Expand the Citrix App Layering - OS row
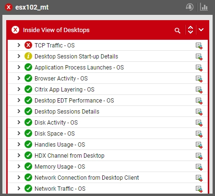The height and width of the screenshot is (196, 215). click(19, 89)
